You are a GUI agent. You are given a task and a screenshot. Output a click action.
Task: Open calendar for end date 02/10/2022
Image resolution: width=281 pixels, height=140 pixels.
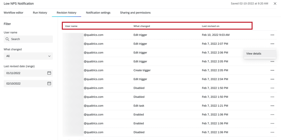(x=49, y=84)
